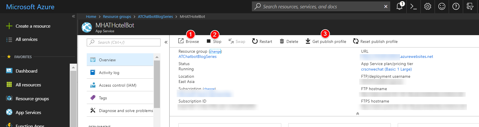Click Swap in the toolbar
Viewport: 479px width, 127px height.
(237, 41)
